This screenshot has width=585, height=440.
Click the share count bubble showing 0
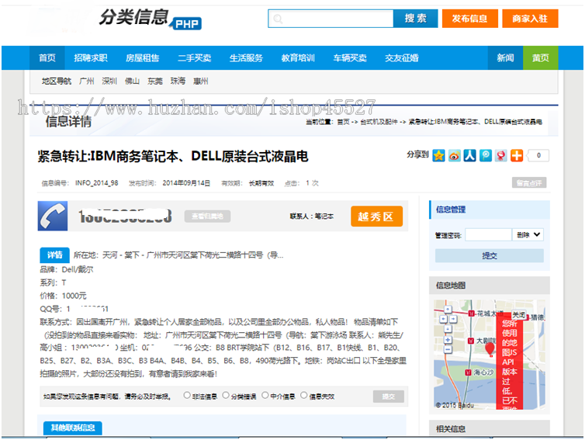pyautogui.click(x=538, y=155)
